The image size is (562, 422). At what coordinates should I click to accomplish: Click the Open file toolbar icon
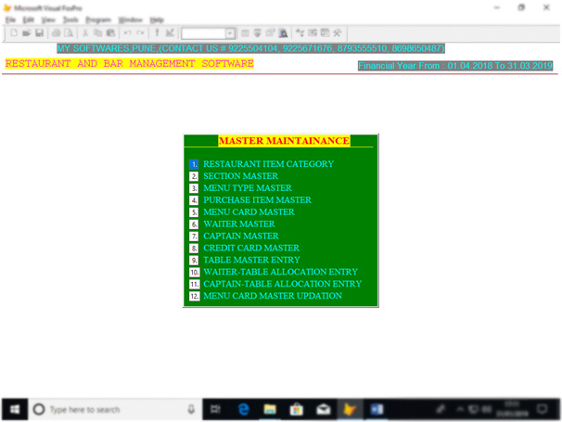(26, 33)
